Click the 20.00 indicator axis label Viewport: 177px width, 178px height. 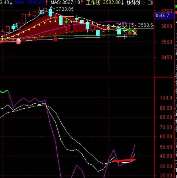coord(166,176)
